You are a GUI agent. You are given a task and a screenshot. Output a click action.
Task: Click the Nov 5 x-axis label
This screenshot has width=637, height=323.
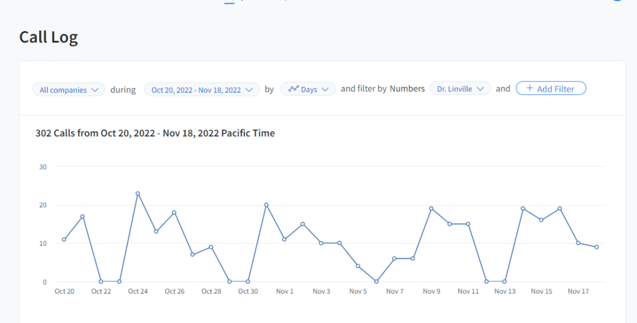pos(358,291)
